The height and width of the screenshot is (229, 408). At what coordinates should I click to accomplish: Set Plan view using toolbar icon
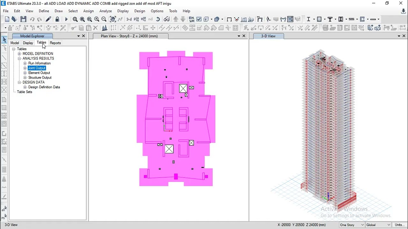[x=136, y=19]
